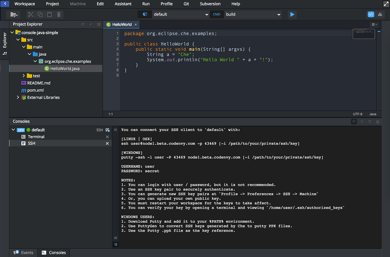Image resolution: width=390 pixels, height=257 pixels.
Task: Click the SSH button beside default machine
Action: (100, 130)
